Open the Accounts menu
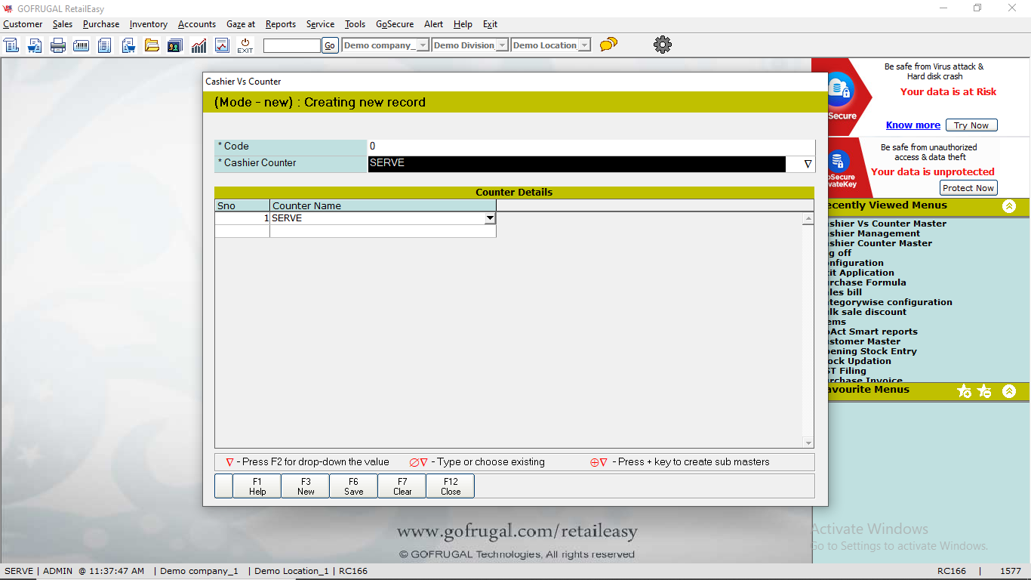 click(197, 24)
